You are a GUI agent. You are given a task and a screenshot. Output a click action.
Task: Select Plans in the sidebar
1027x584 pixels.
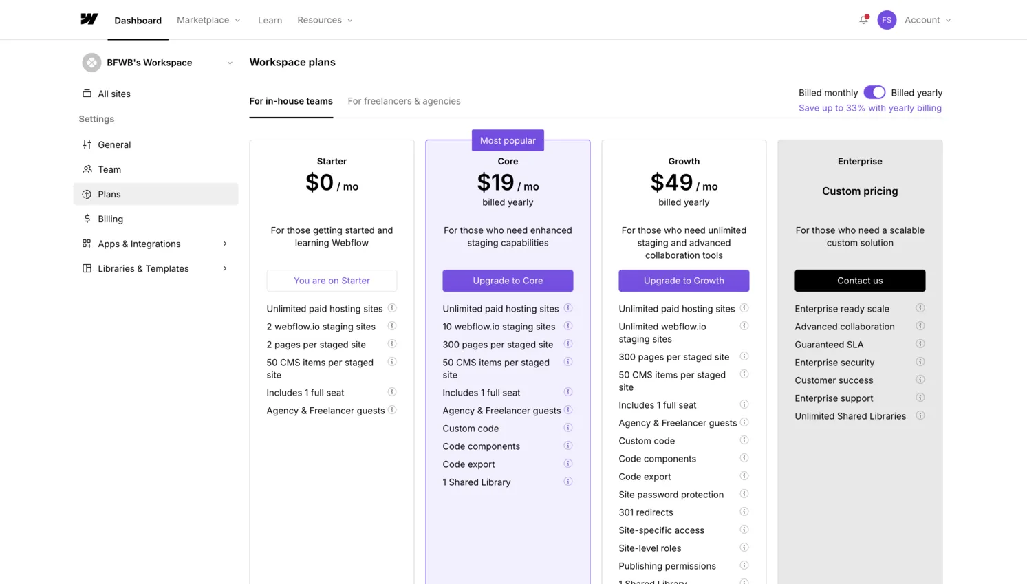[109, 194]
